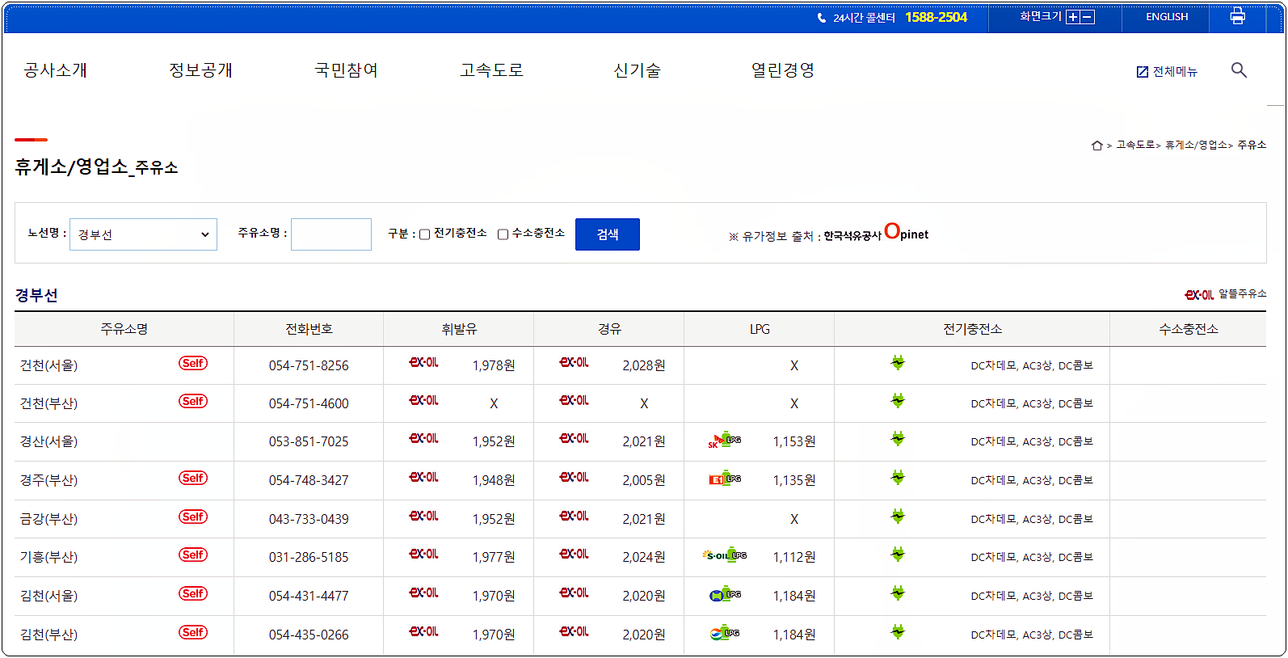
Task: Click EV charger icon for 기흥(부산)
Action: (x=898, y=555)
